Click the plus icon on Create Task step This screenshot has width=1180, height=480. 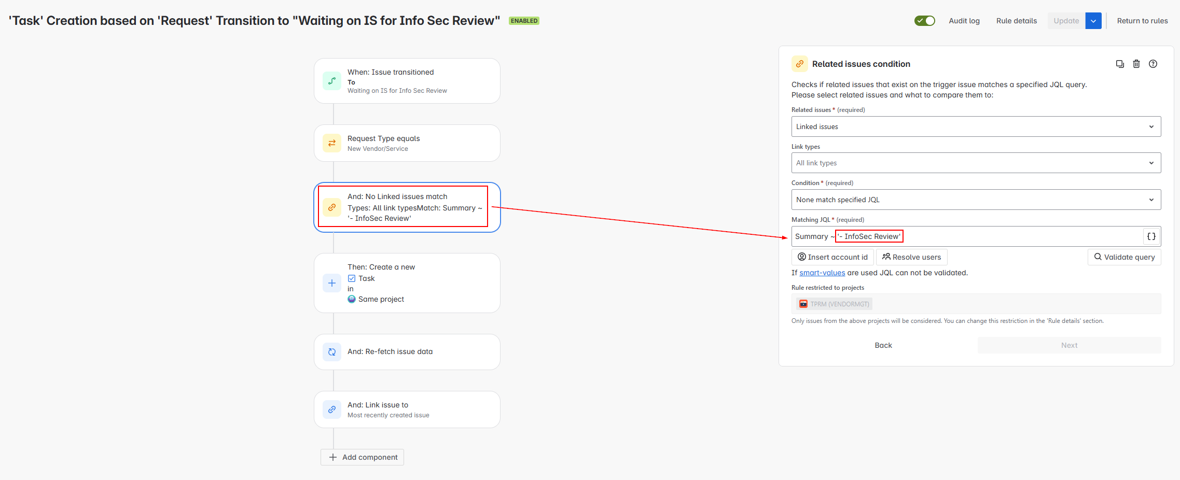[x=332, y=283]
